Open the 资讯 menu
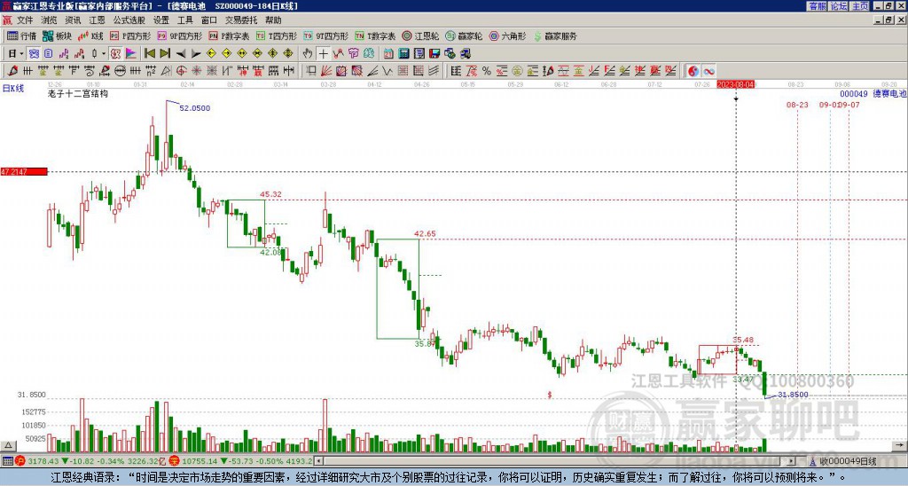Image resolution: width=908 pixels, height=486 pixels. pos(73,20)
